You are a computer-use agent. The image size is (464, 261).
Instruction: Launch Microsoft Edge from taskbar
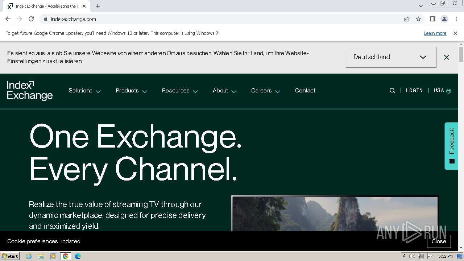78,256
